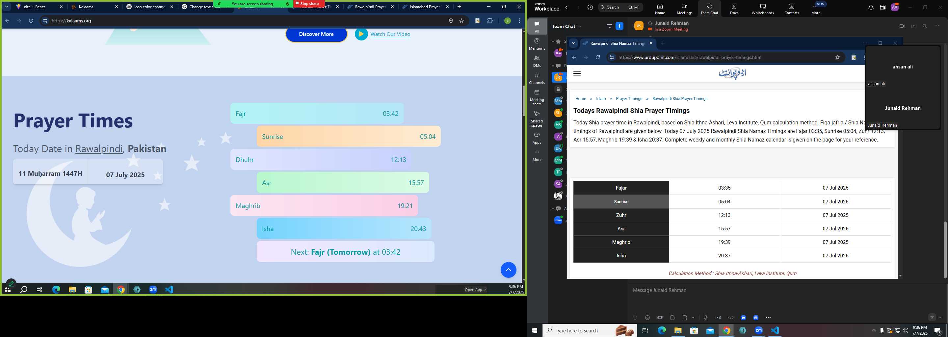Expand the Team Chat header dropdown
Viewport: 948px width, 337px height.
coord(580,26)
